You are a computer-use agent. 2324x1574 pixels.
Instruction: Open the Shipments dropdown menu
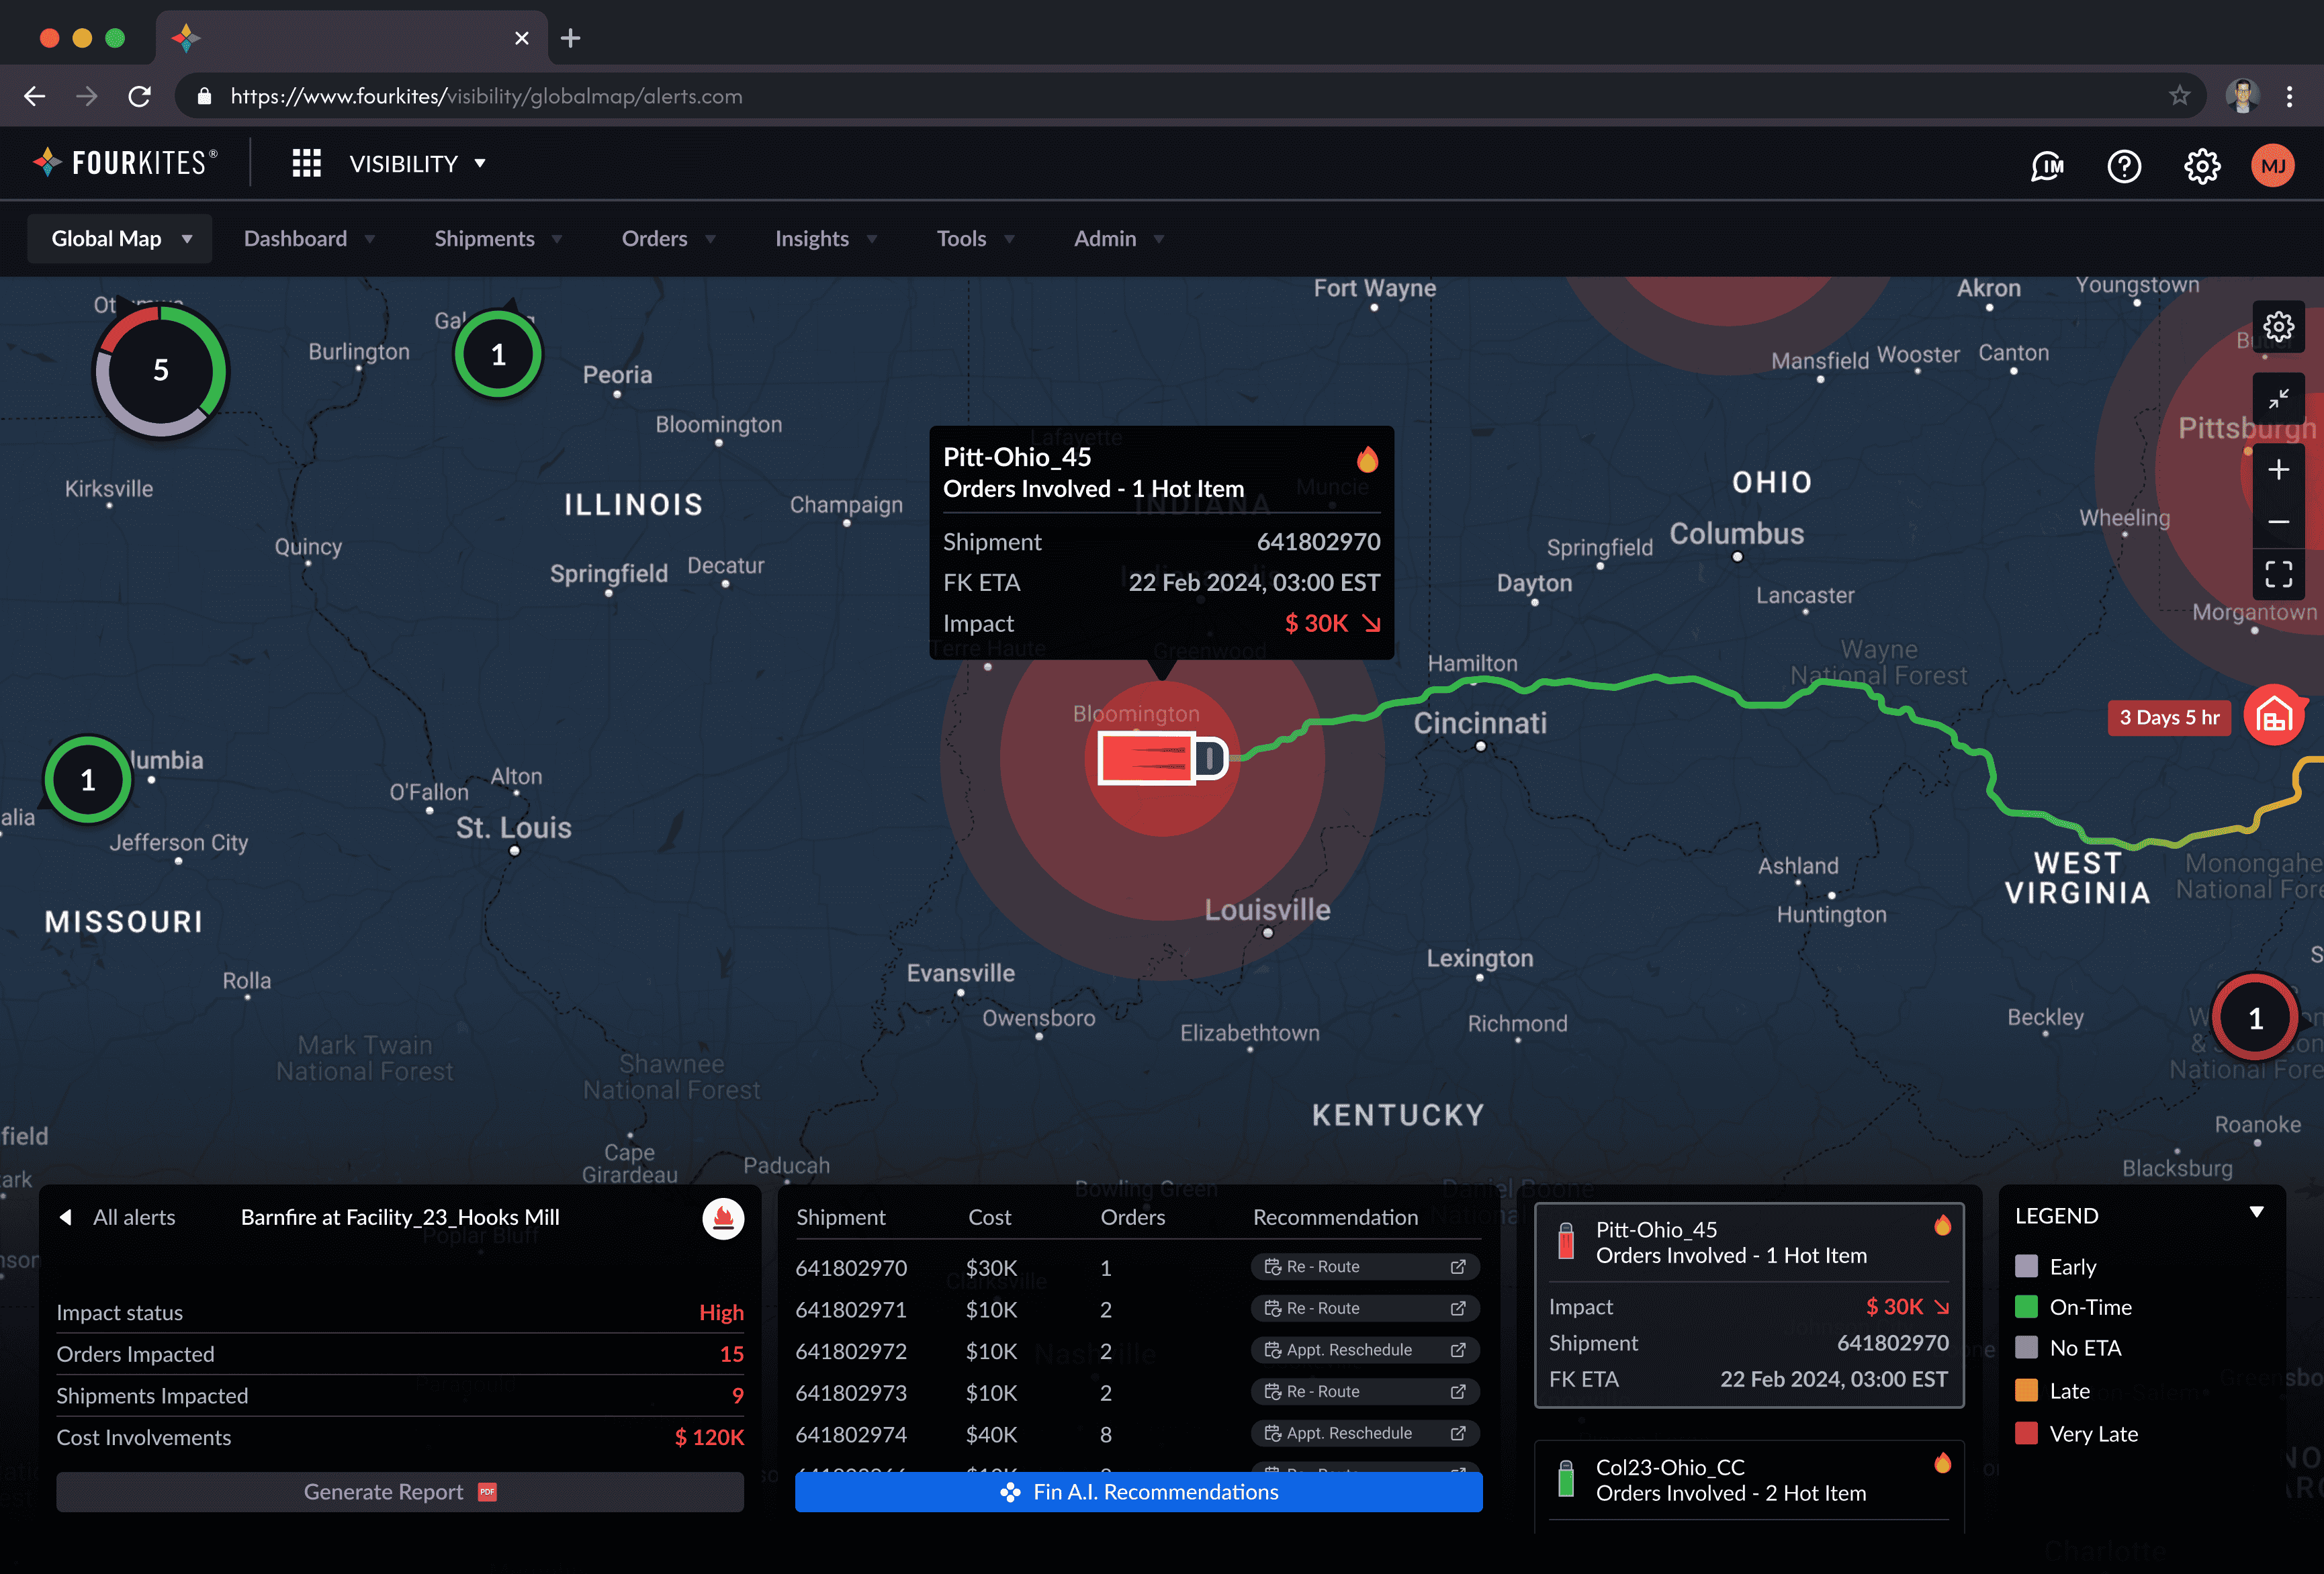498,239
